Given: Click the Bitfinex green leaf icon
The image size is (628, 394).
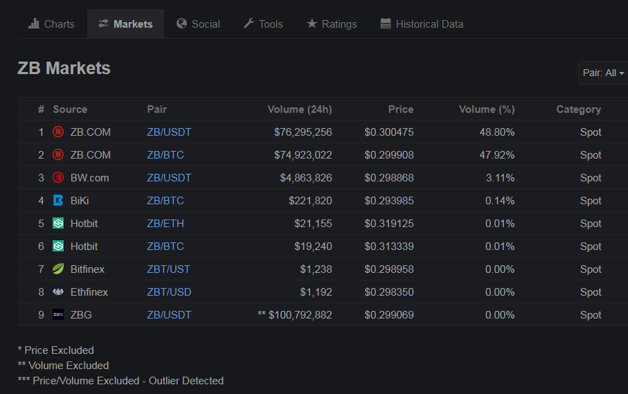Looking at the screenshot, I should (58, 269).
